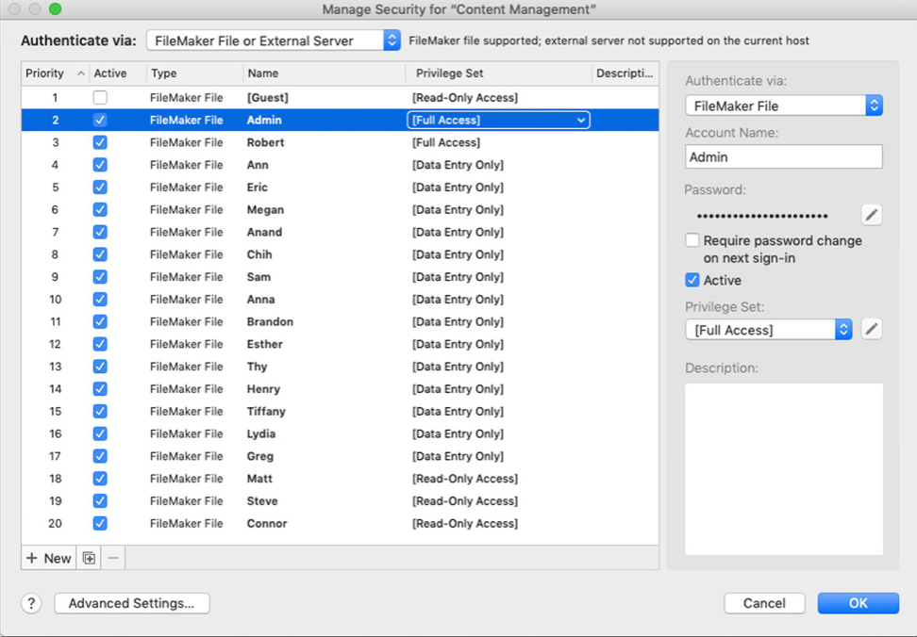917x637 pixels.
Task: Click [Read-Only Access] in the Connor row
Action: pos(465,523)
